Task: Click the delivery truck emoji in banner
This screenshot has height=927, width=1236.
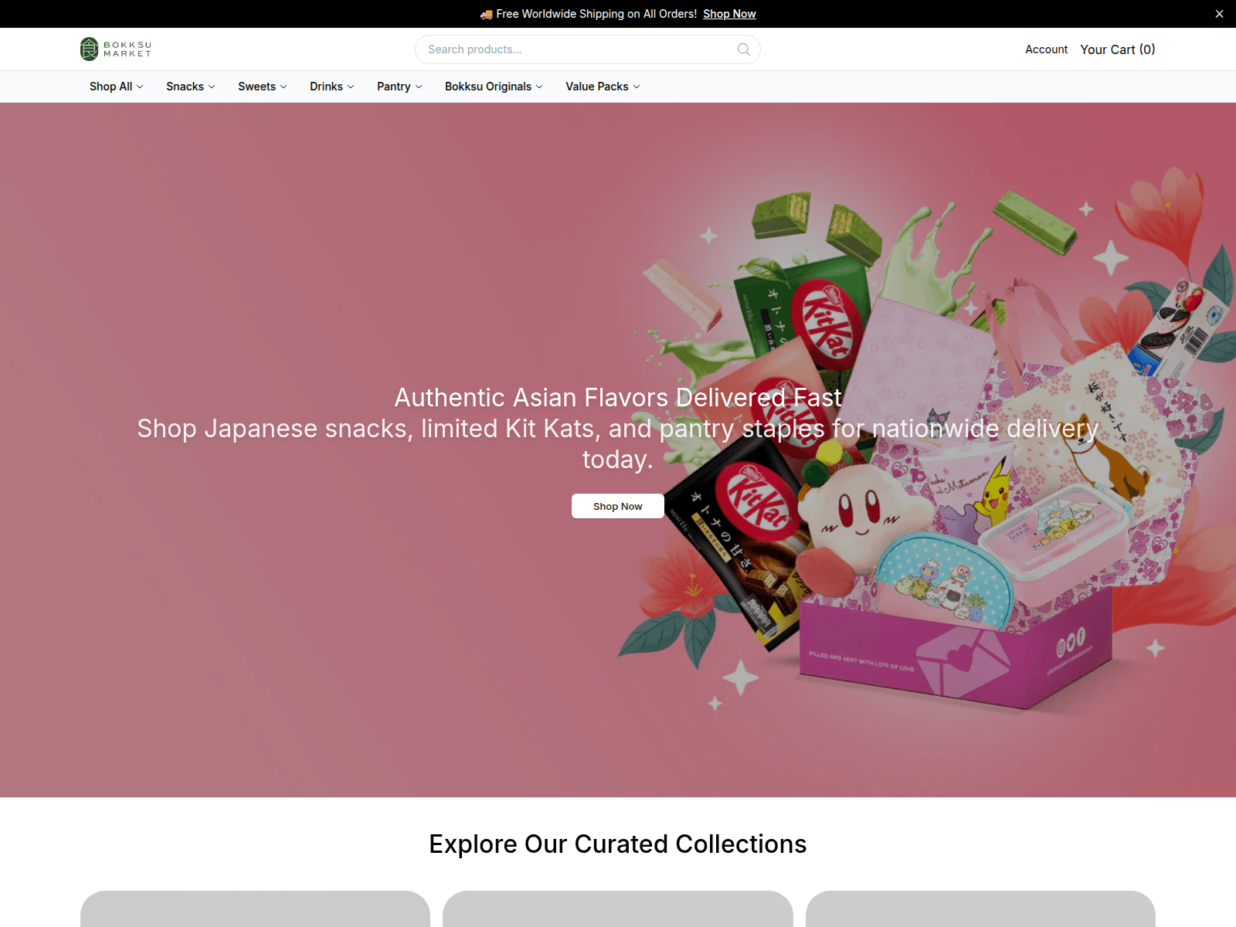Action: point(486,14)
